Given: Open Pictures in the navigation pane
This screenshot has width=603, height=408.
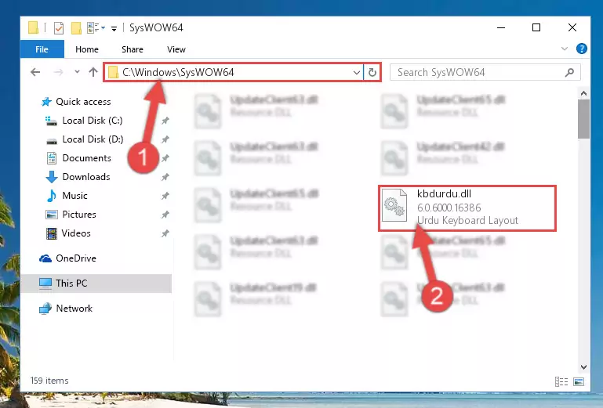Looking at the screenshot, I should pos(79,215).
